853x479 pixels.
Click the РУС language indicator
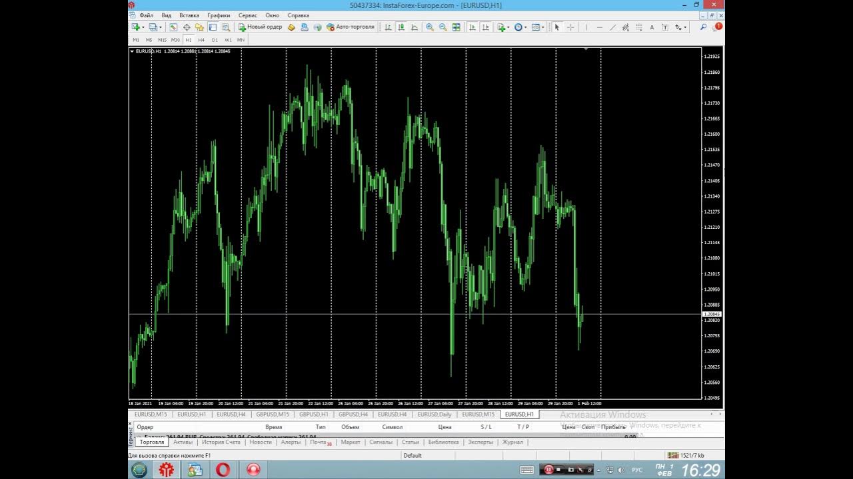pos(637,470)
